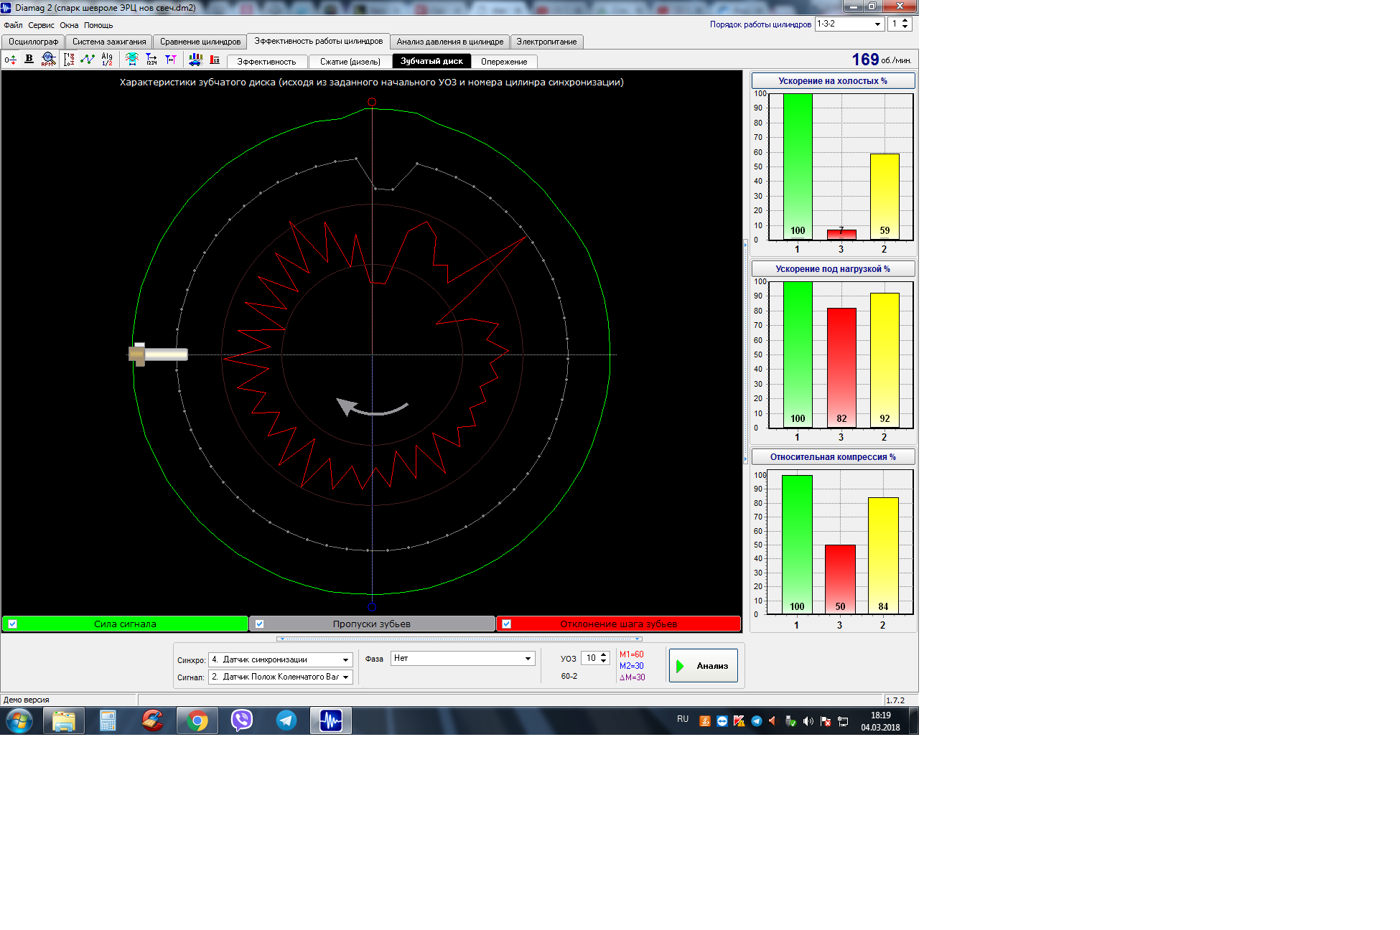Screen dimensions: 1400x930
Task: Click the Alg 1/2 algorithm icon
Action: click(x=107, y=60)
